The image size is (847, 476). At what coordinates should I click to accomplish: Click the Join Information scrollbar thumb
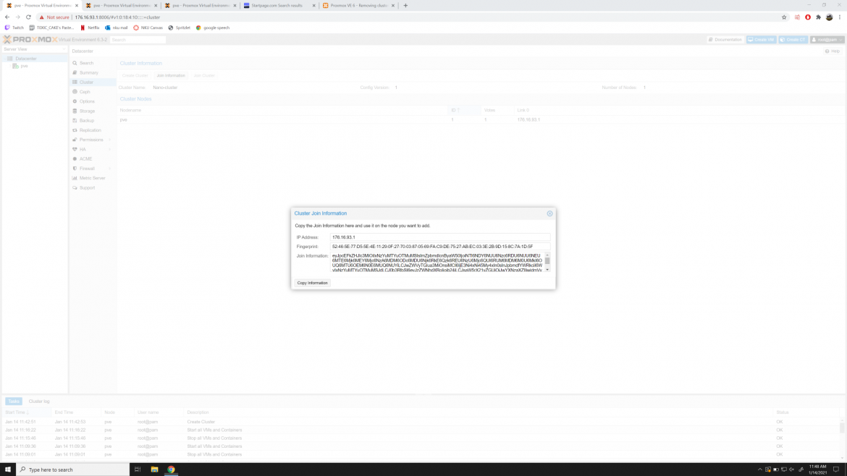click(x=547, y=260)
